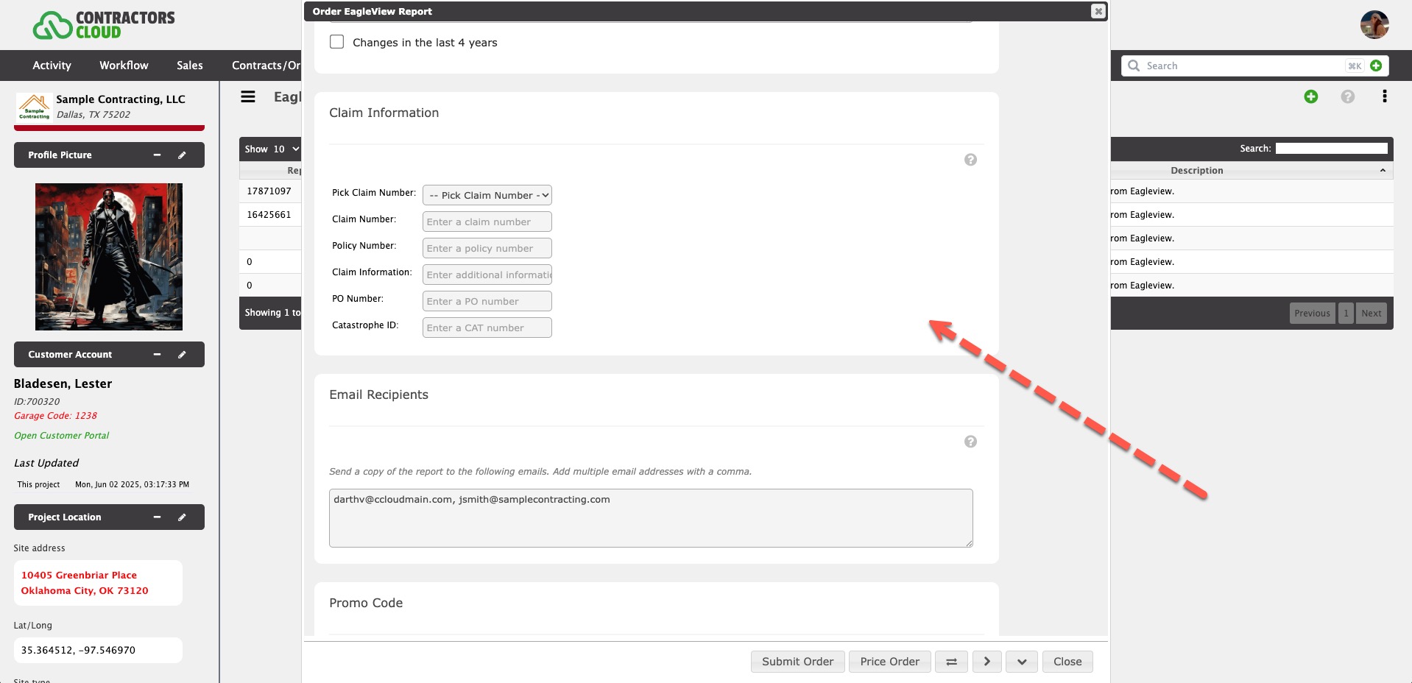Click the magnifier icon in the Search bar
1412x683 pixels.
[x=1134, y=66]
